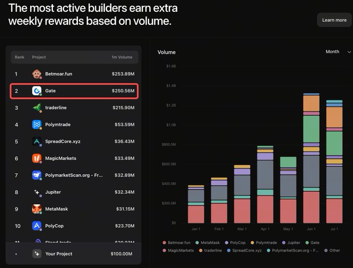
Task: Click the $32.34M volume value
Action: coord(125,192)
